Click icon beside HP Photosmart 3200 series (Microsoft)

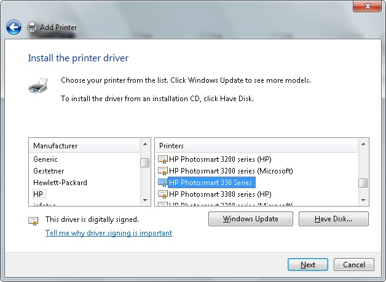click(163, 171)
